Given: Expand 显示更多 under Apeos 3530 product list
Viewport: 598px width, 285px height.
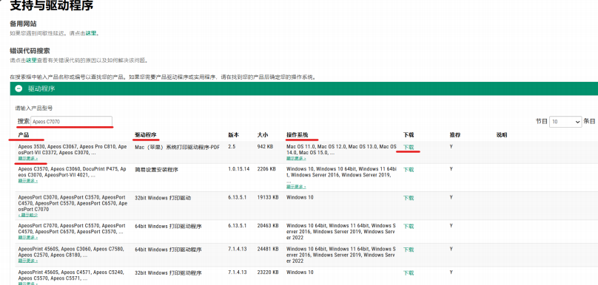Looking at the screenshot, I should click(x=28, y=158).
